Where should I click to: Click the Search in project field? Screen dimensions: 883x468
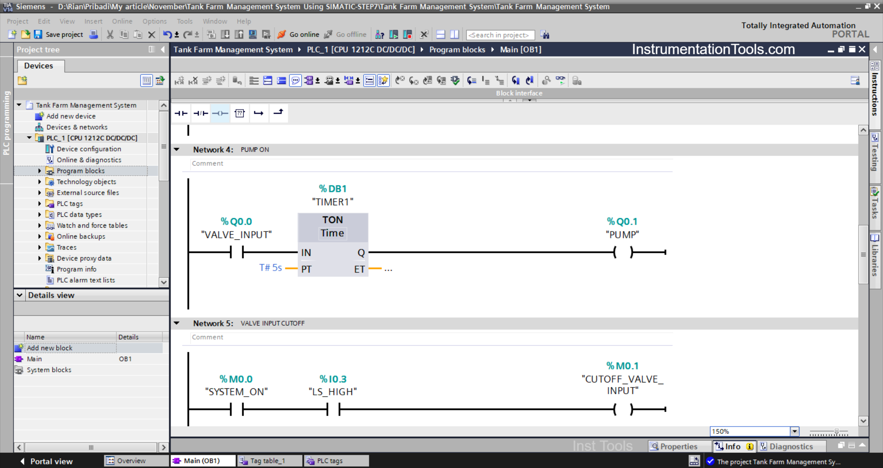click(500, 35)
